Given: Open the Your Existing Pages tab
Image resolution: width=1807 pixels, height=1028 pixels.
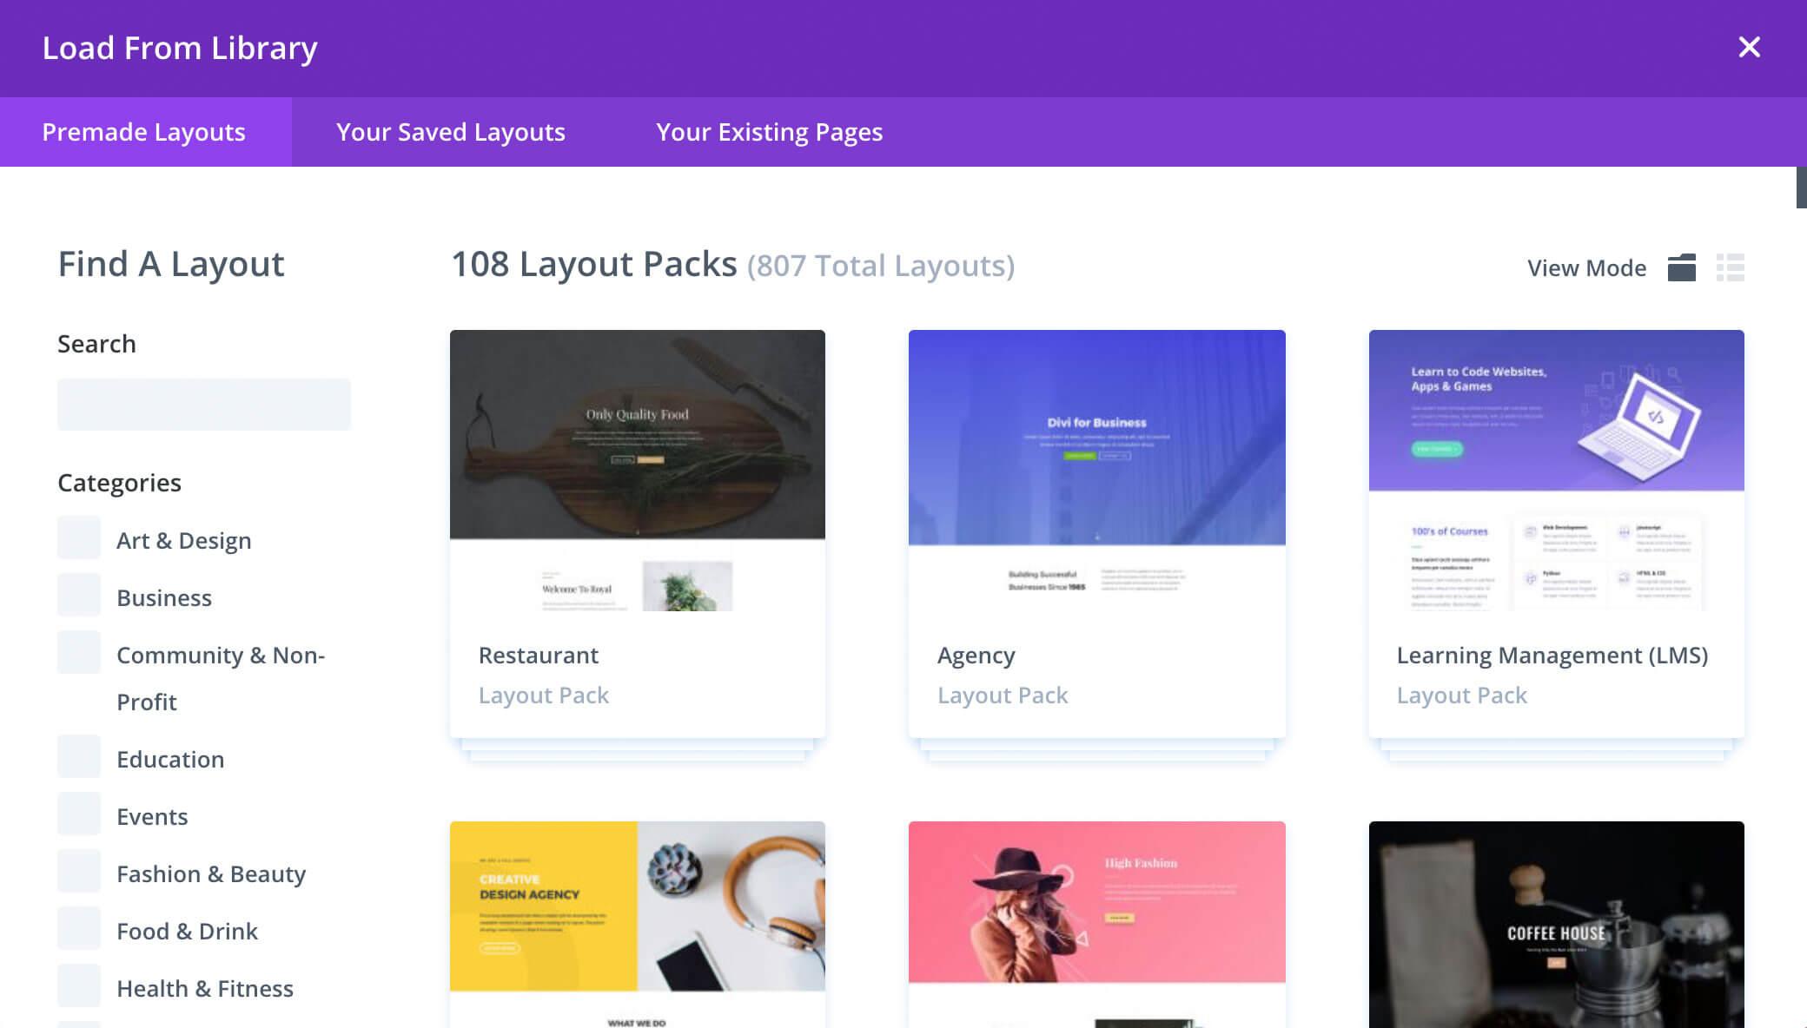Looking at the screenshot, I should [x=771, y=131].
